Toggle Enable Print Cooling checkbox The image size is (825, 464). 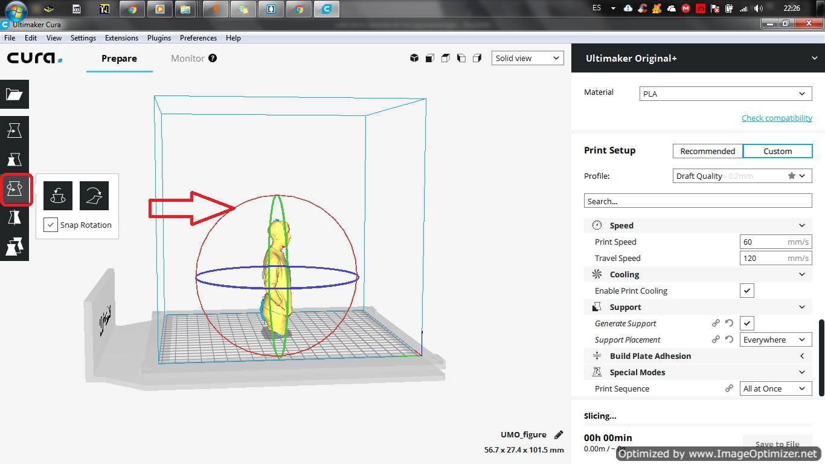click(x=747, y=291)
